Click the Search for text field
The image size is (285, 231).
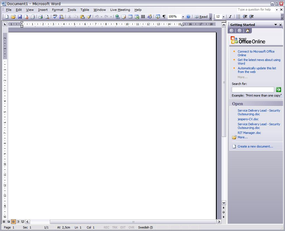point(253,90)
